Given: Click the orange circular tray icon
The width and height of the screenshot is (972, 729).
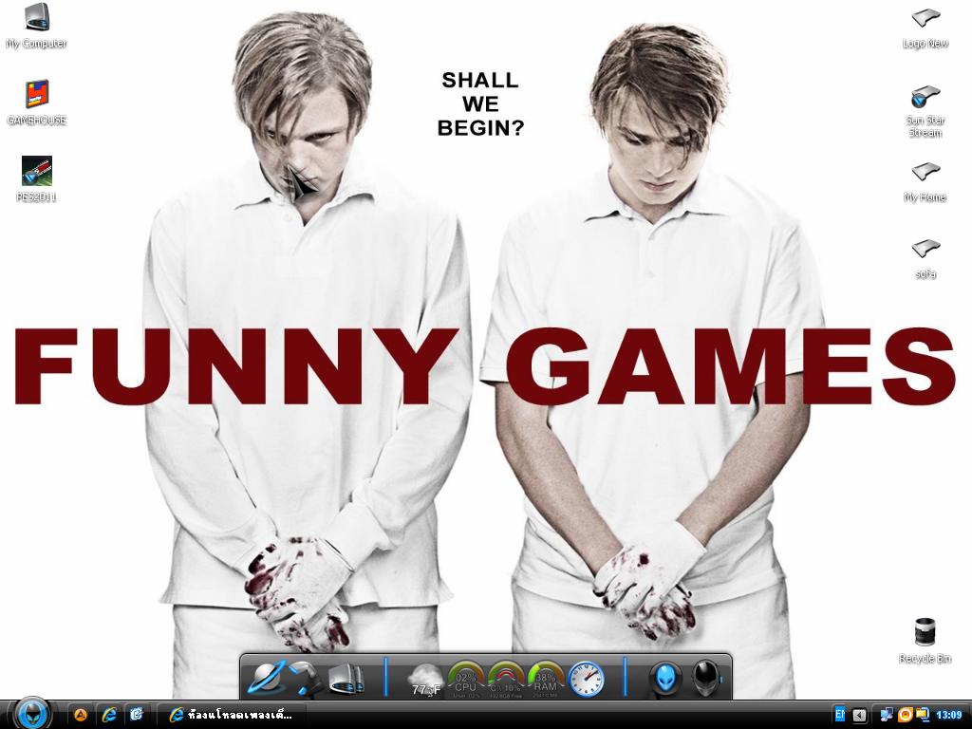Looking at the screenshot, I should (905, 716).
